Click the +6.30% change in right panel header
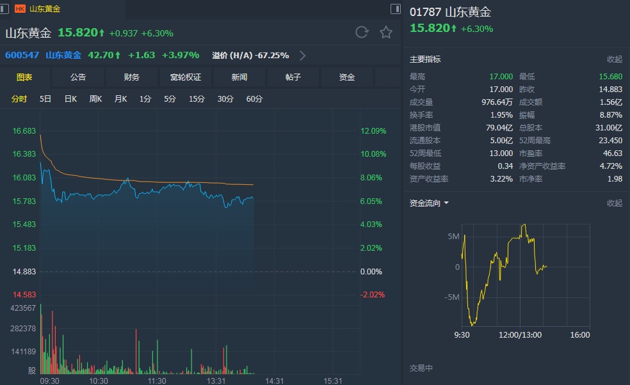This screenshot has height=385, width=630. tap(477, 29)
